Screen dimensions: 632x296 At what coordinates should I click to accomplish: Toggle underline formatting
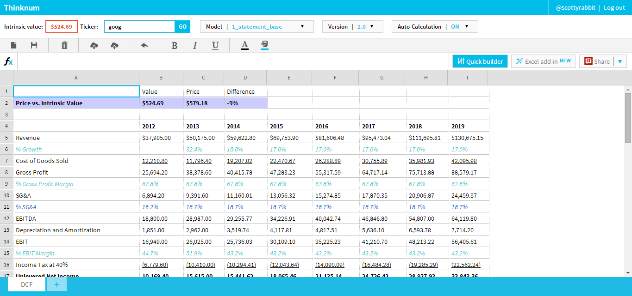(x=215, y=45)
